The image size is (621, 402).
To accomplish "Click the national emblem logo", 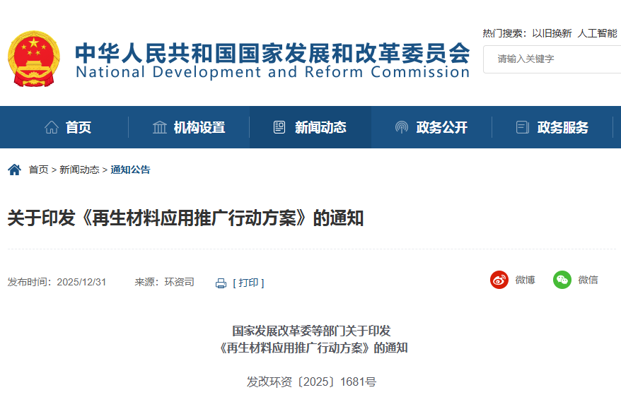I will point(34,59).
